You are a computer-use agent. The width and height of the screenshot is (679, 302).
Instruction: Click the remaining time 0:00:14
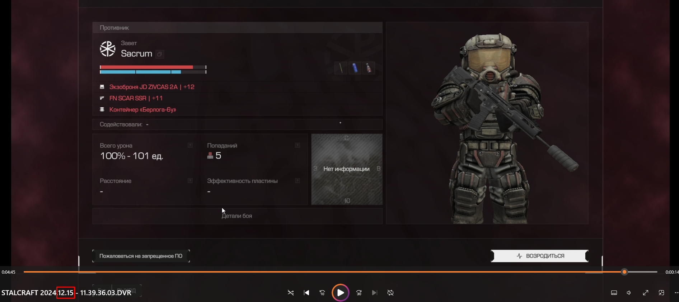[x=672, y=272]
